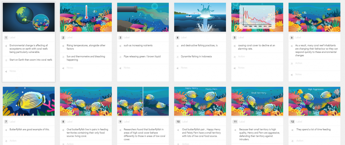The image size is (345, 145).
Task: Edit text 'Rising temperatures, alongside other factors'
Action: click(x=86, y=47)
